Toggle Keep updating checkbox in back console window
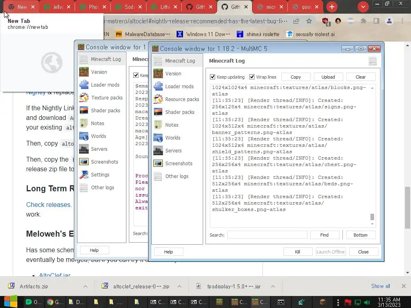 click(136, 75)
